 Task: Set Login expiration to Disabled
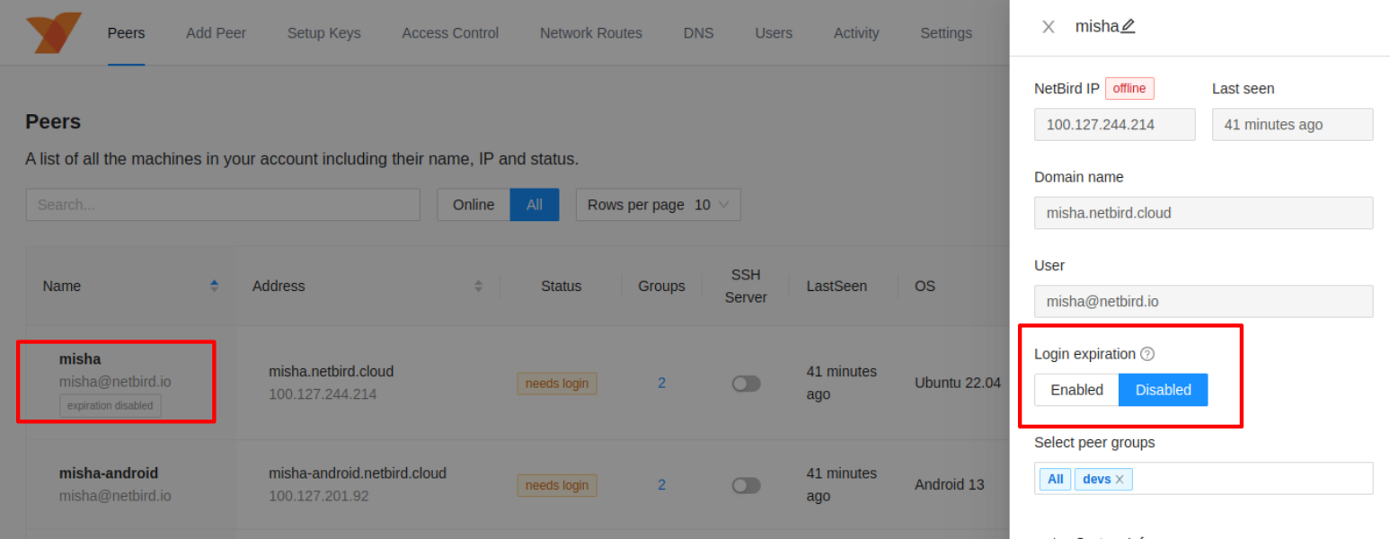tap(1163, 390)
